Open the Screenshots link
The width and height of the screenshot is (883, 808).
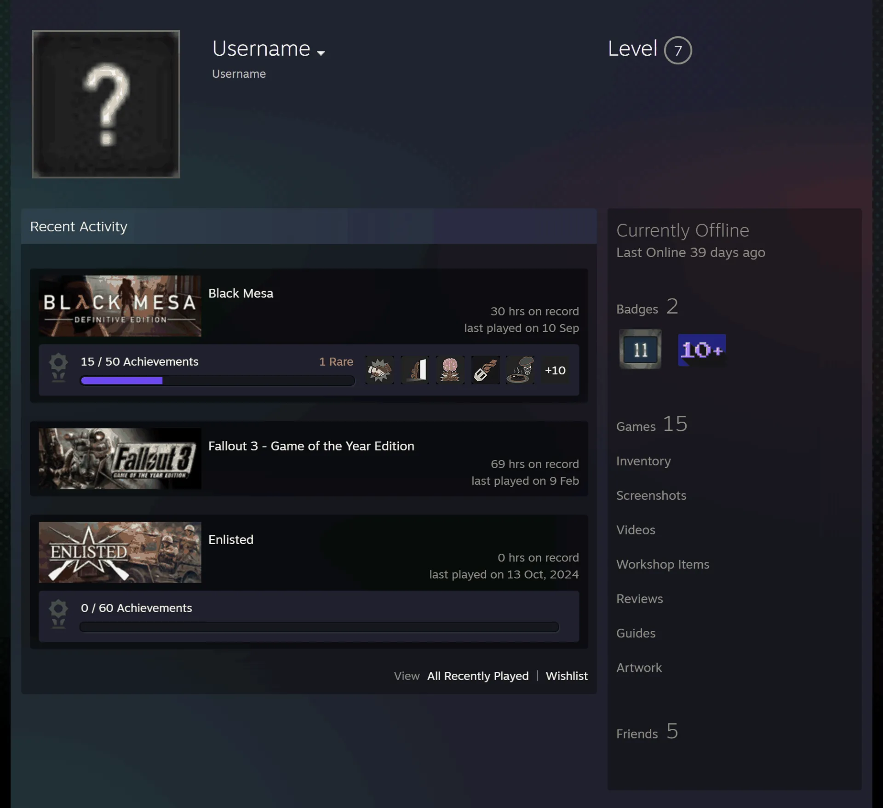(651, 496)
